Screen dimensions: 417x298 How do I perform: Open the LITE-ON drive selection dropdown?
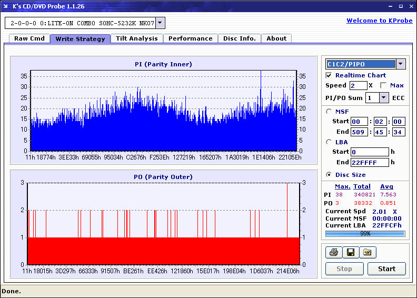point(161,23)
